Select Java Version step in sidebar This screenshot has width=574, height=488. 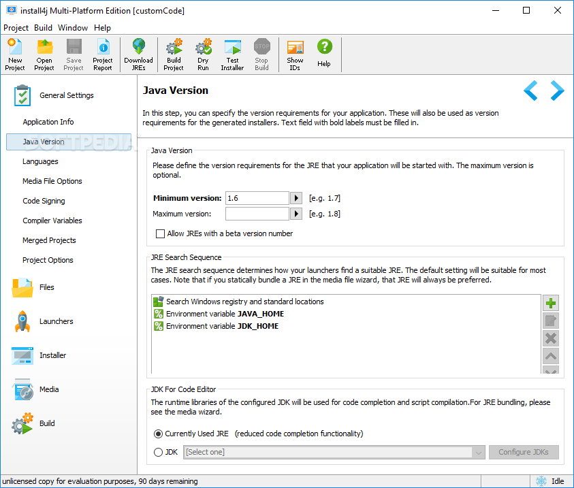[x=69, y=142]
